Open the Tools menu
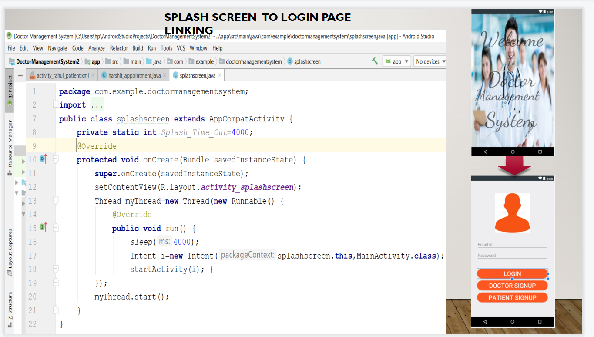Viewport: 594px width, 337px height. [167, 48]
